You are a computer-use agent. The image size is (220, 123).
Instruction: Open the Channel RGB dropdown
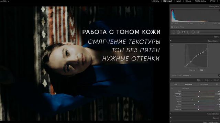click(x=202, y=70)
